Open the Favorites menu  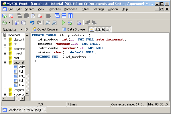54,9
